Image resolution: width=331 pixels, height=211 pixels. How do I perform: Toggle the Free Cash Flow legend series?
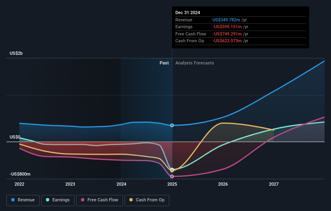pos(100,200)
